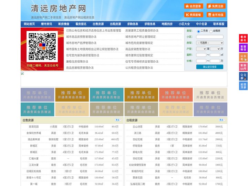This screenshot has width=248, height=186.
Task: Open 云山诗意 rental listing
Action: pos(137,127)
